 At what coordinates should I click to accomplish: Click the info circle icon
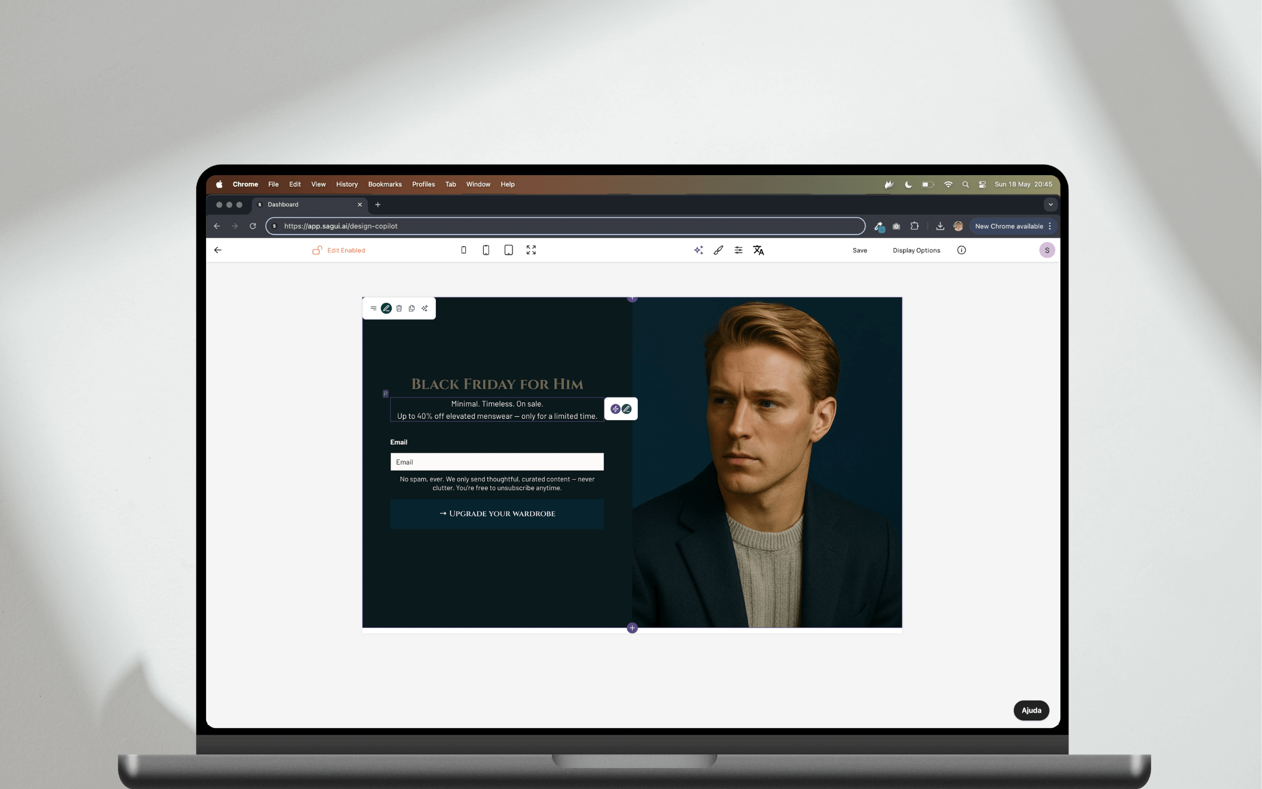(x=961, y=250)
